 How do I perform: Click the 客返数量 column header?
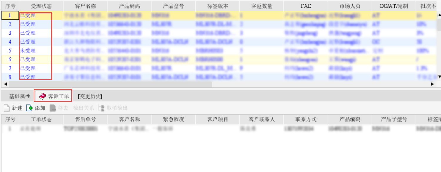click(x=262, y=6)
